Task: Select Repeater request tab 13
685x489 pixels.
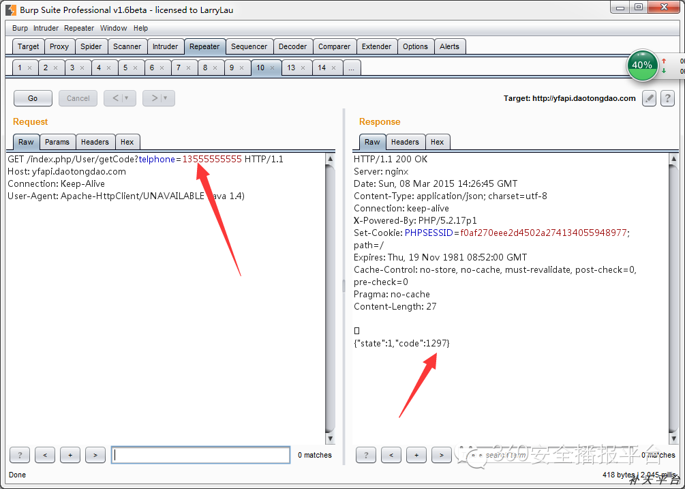Action: [292, 68]
